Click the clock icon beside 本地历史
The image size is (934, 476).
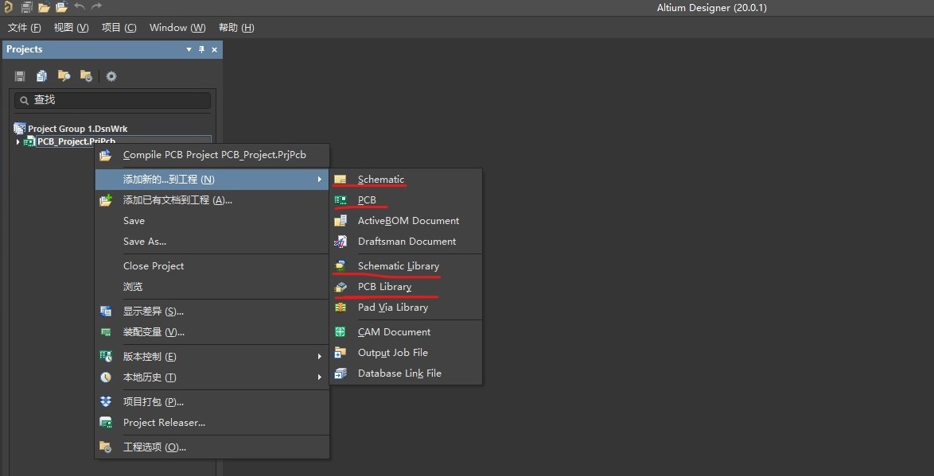click(106, 377)
